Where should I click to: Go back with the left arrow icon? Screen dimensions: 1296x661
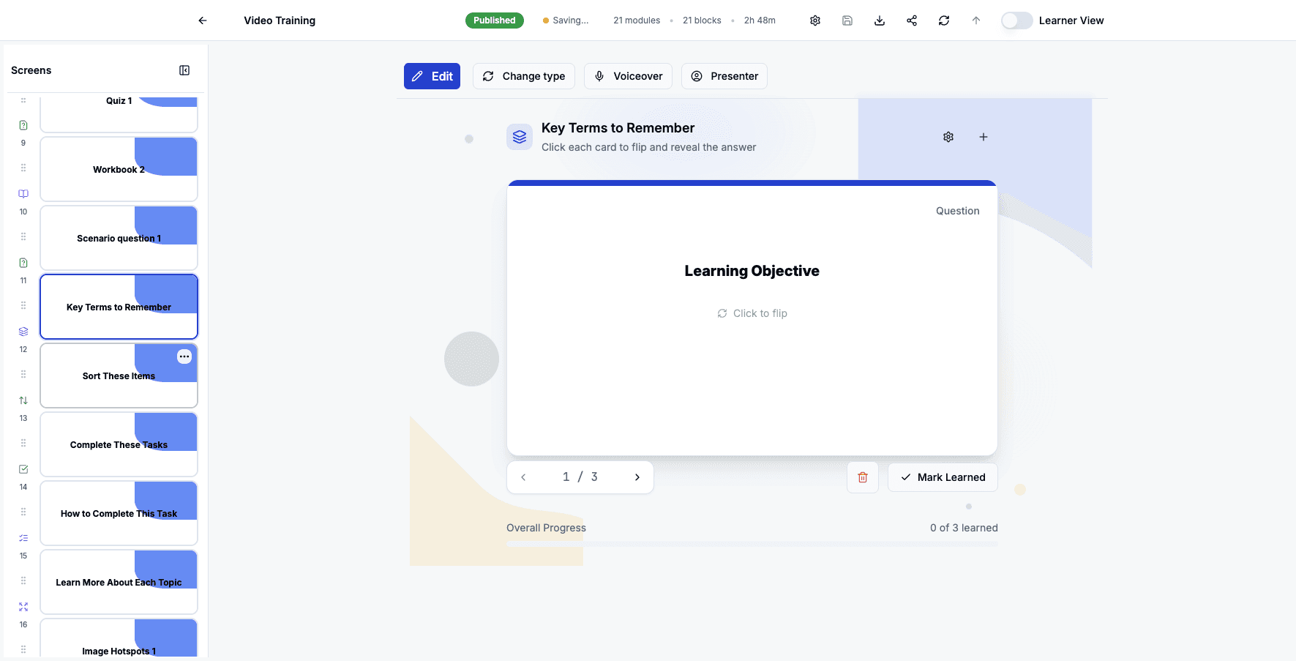tap(203, 20)
